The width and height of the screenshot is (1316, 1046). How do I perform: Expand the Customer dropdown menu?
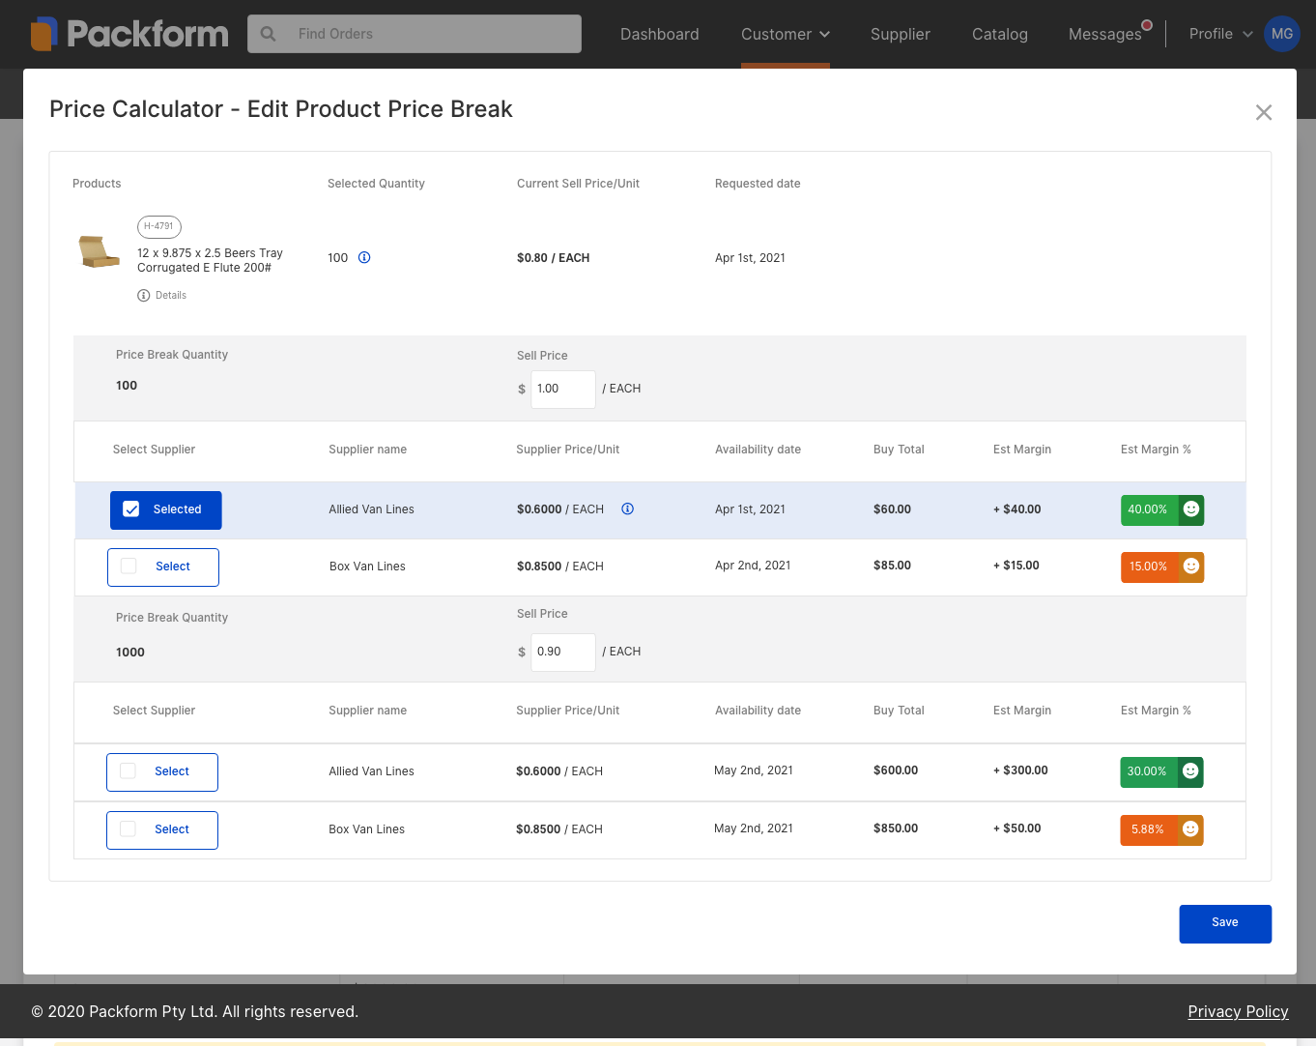[785, 34]
